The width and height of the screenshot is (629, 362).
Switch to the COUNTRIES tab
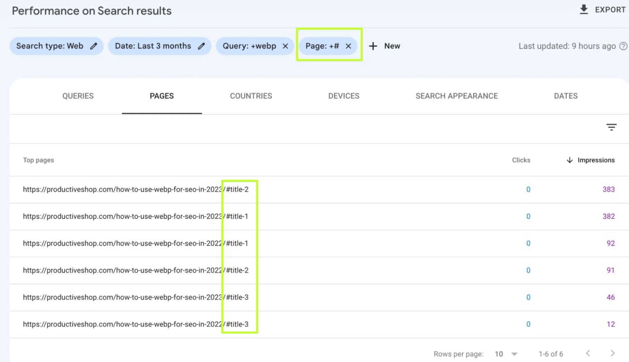tap(251, 96)
